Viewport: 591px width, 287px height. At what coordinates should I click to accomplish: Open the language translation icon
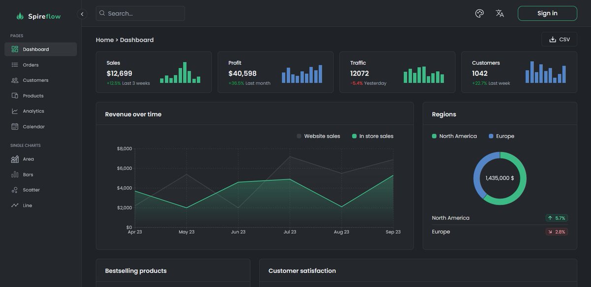[x=499, y=13]
